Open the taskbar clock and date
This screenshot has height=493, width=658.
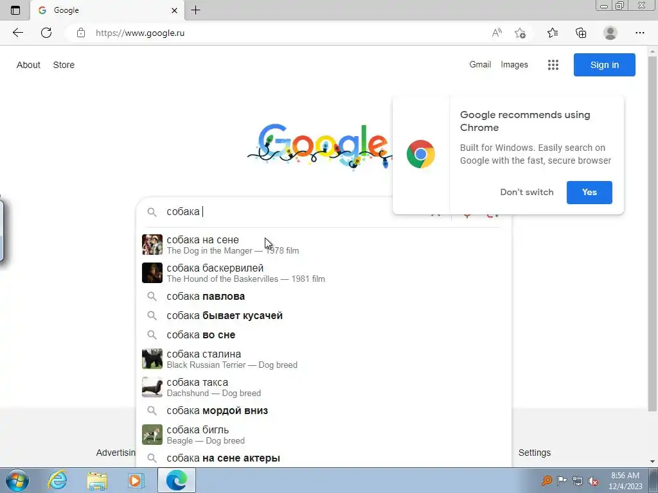click(625, 481)
